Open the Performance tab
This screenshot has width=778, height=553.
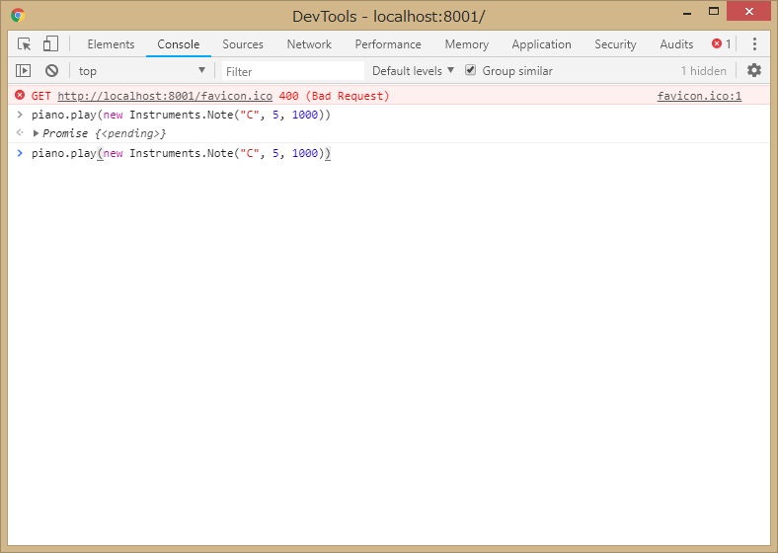pyautogui.click(x=388, y=44)
